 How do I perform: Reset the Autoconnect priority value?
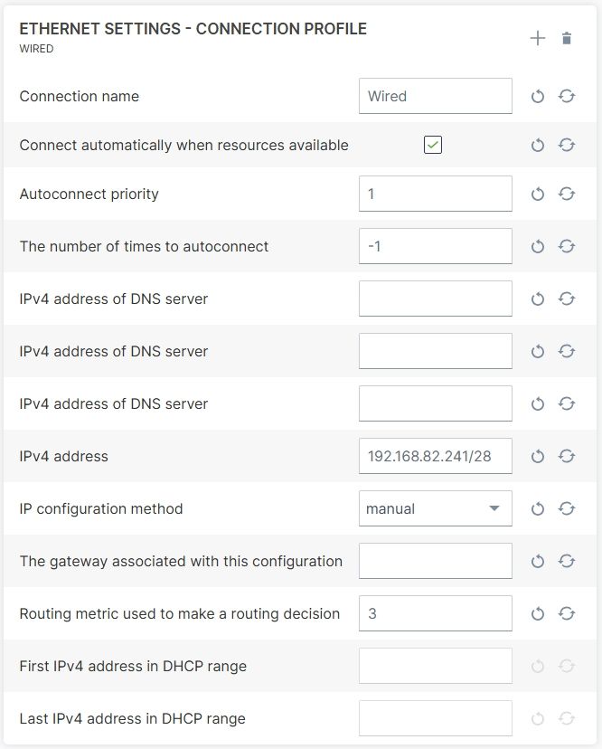[x=538, y=194]
